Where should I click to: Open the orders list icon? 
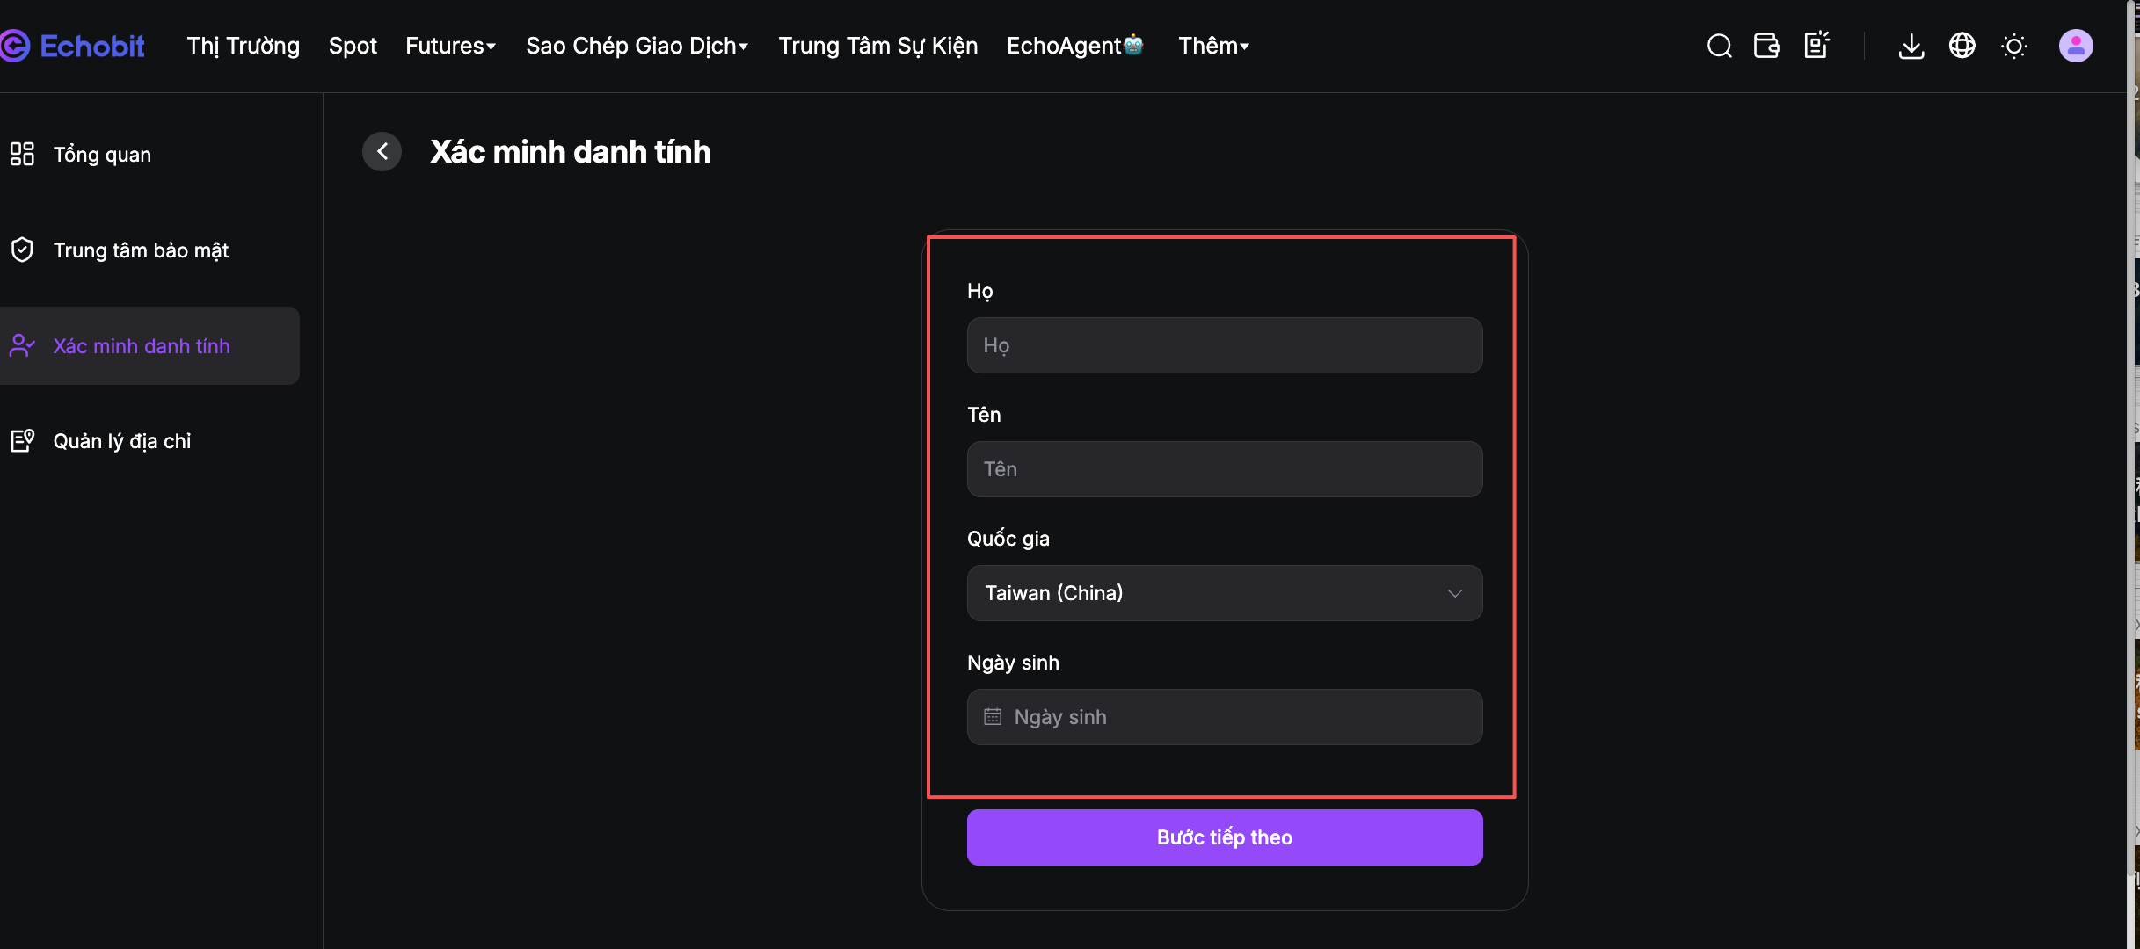pos(1816,46)
